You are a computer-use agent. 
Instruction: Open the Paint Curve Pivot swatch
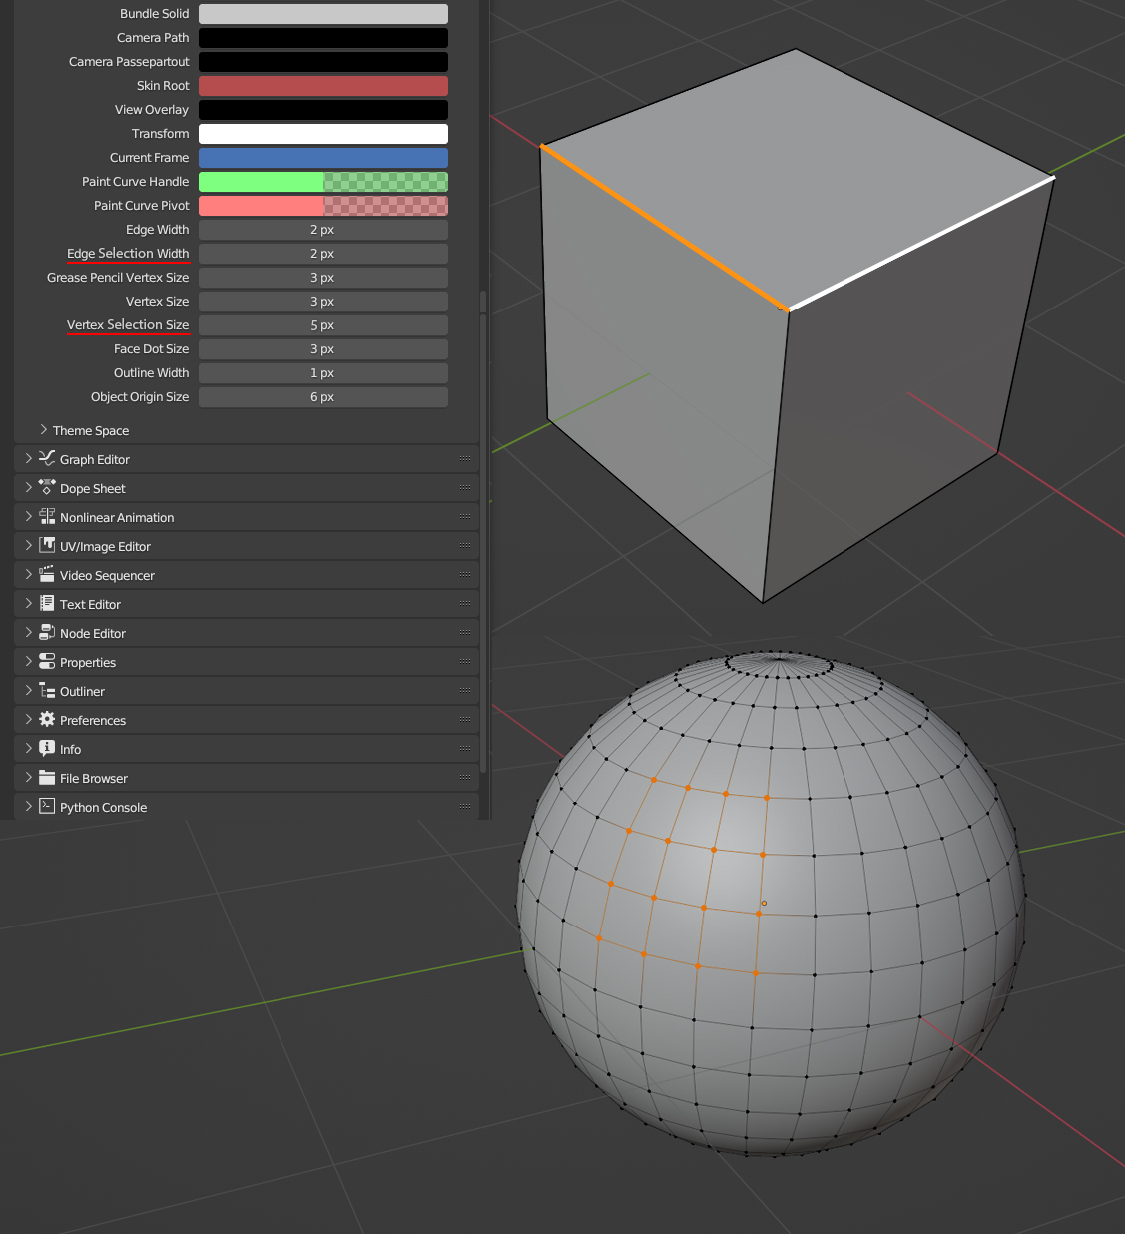323,206
